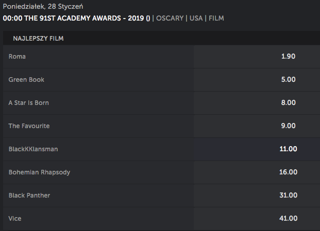320x231 pixels.
Task: Pick the 16.00 odds for Bohemian Rhapsody
Action: (257, 172)
